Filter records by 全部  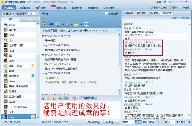[x=138, y=122]
